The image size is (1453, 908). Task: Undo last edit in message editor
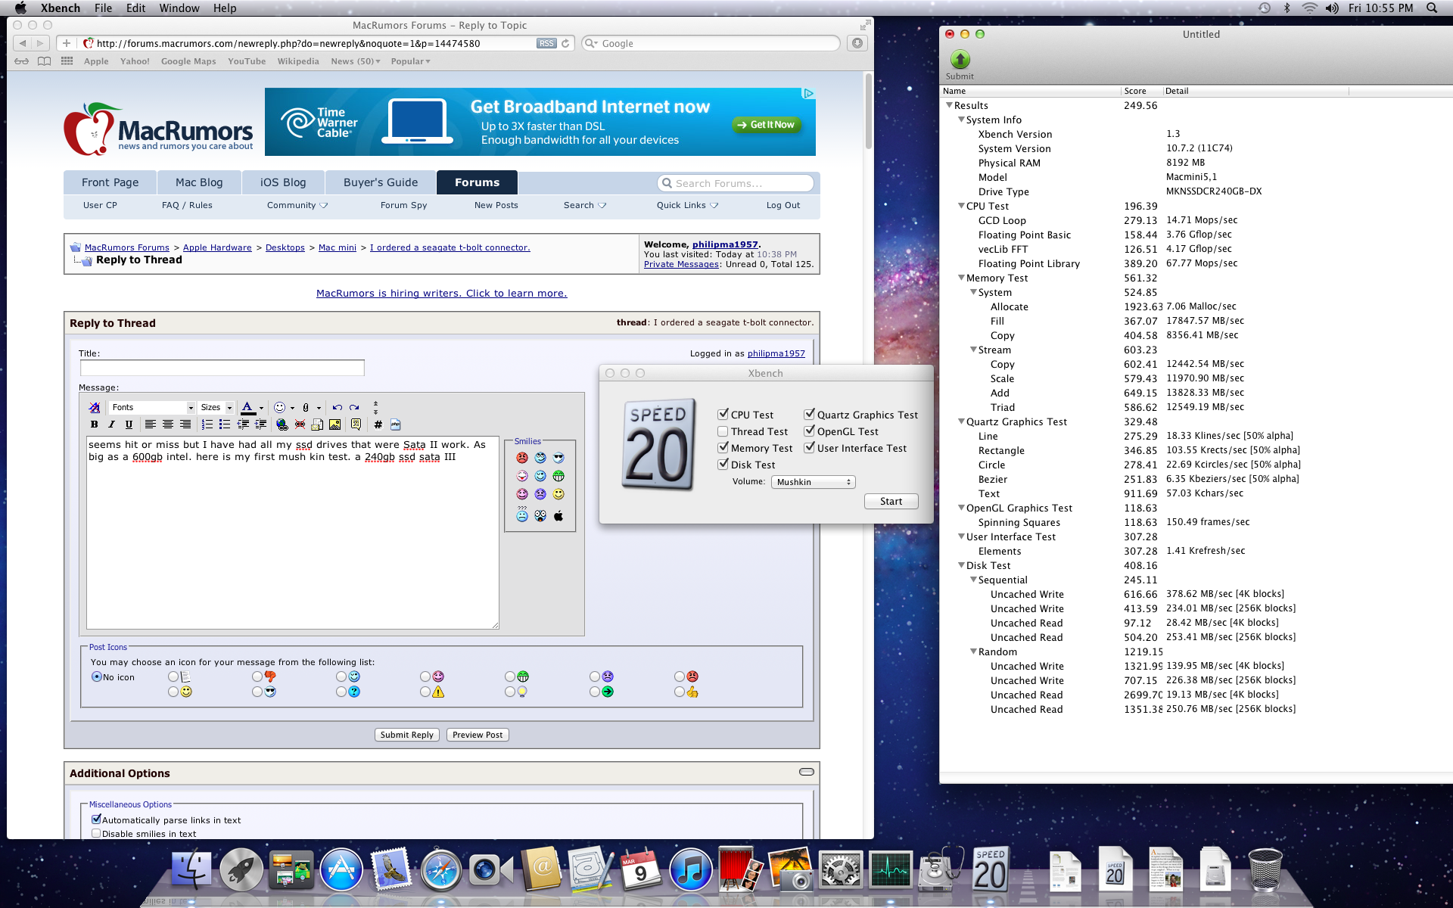pyautogui.click(x=337, y=407)
